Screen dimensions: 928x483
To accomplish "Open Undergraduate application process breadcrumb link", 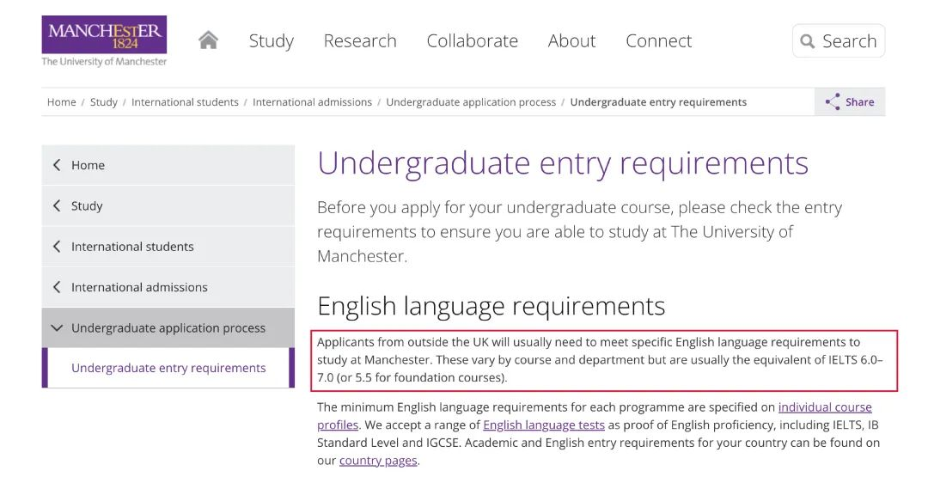I will [x=471, y=101].
